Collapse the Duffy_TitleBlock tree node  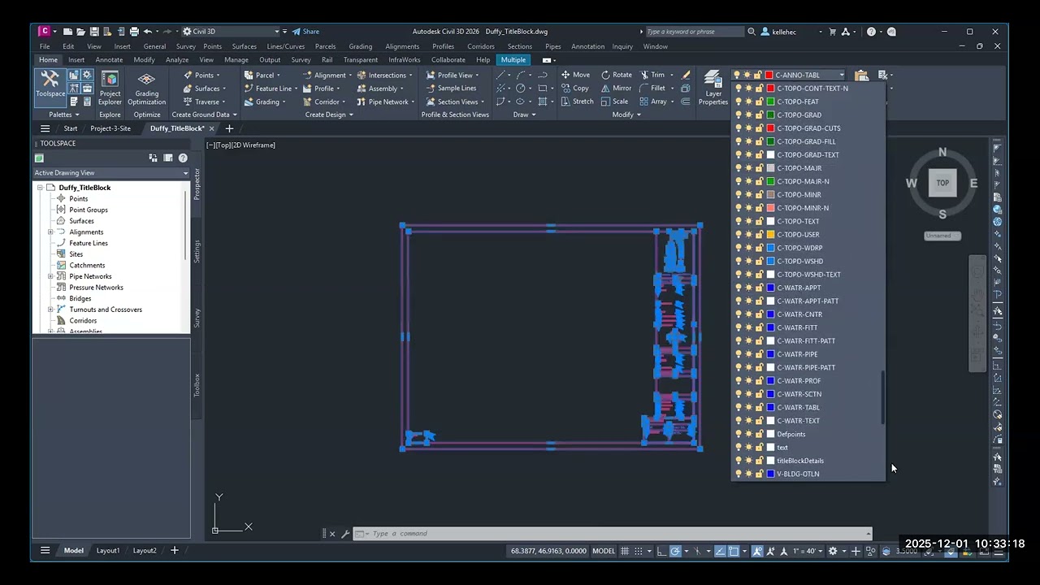[40, 188]
